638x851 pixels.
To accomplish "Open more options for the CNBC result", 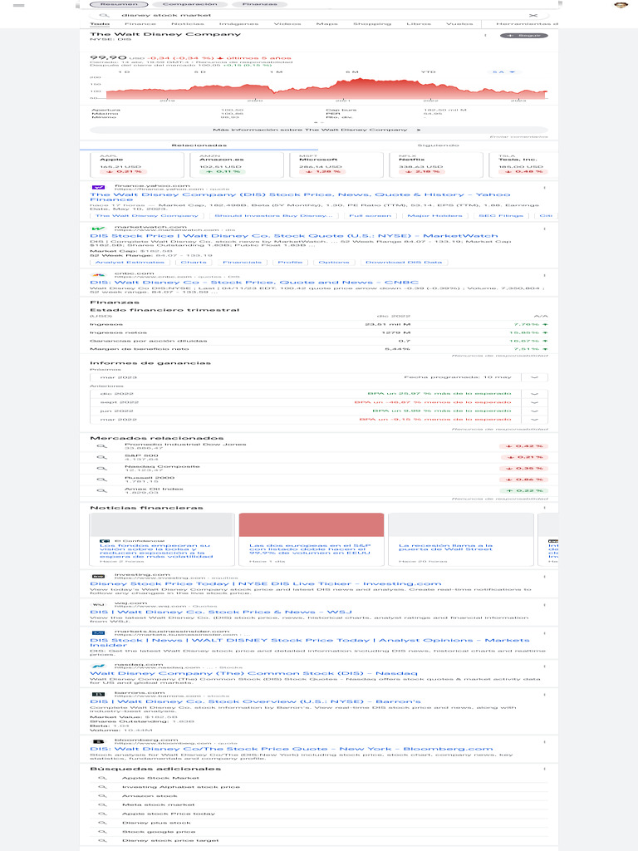I will click(x=544, y=275).
